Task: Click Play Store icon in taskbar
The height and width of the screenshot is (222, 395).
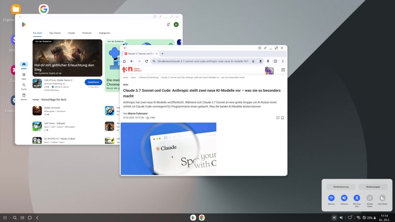Action: point(193,217)
